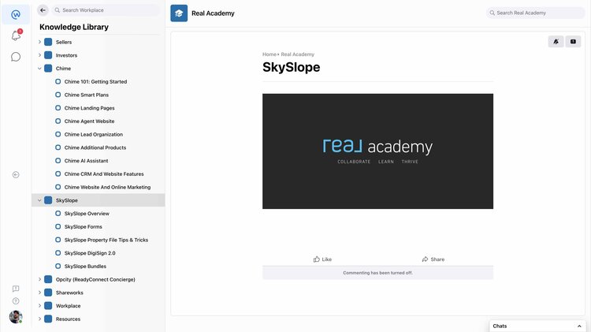Expand the Chats panel chevron

click(579, 326)
